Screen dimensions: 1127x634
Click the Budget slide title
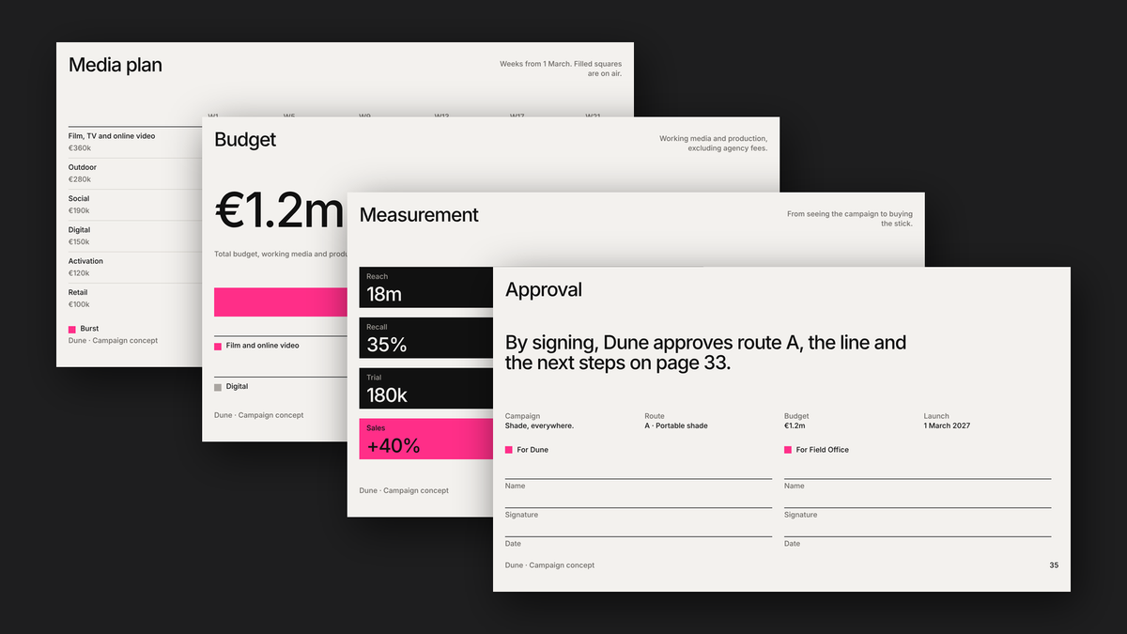245,139
